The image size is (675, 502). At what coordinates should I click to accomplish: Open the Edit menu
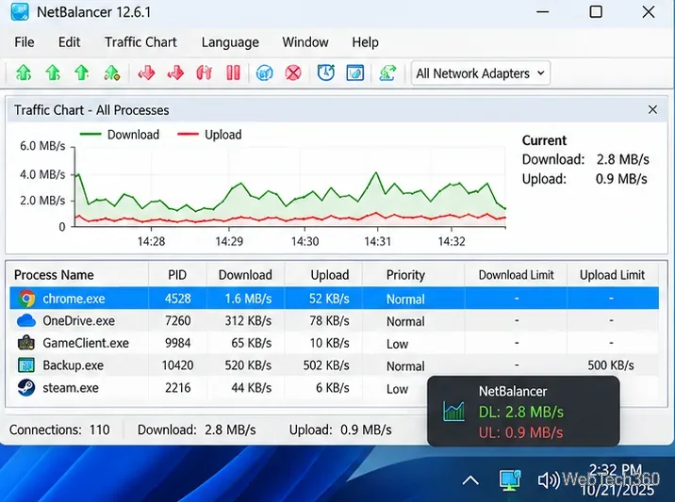pyautogui.click(x=70, y=42)
